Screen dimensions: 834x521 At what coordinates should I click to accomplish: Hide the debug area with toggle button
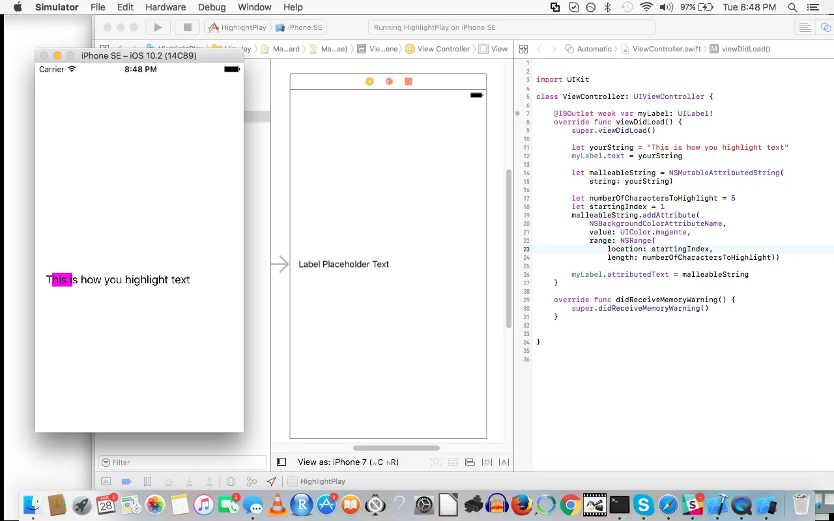106,482
